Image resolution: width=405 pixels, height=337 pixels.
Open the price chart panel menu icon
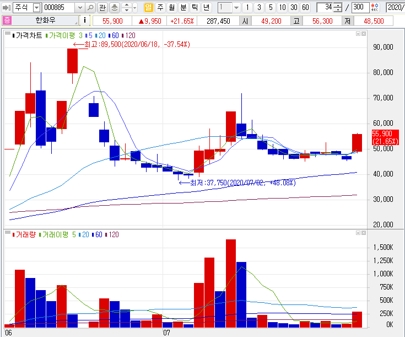coord(8,33)
